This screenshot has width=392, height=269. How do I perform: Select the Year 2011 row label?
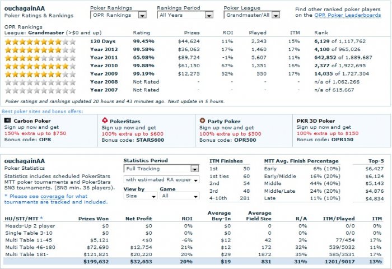click(104, 58)
